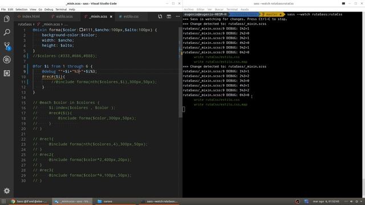Screen dimensions: 365x205
Task: Open the Manage gear icon at sidebar bottom
Action: (x=7, y=191)
